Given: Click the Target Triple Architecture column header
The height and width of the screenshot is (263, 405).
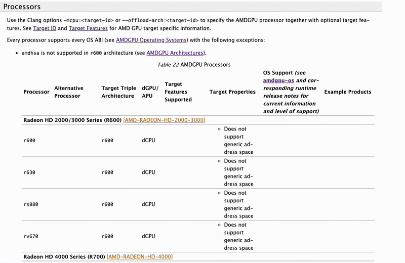Looking at the screenshot, I should (118, 92).
